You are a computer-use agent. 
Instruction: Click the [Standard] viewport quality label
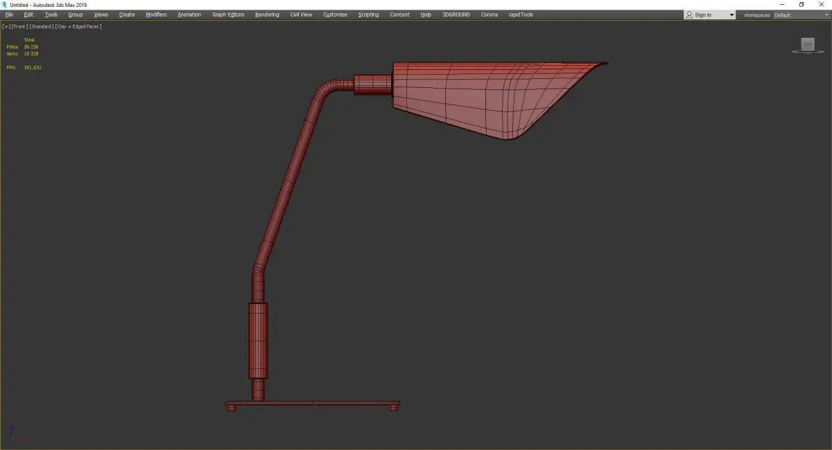[x=41, y=26]
